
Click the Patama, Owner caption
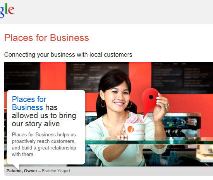[22, 171]
